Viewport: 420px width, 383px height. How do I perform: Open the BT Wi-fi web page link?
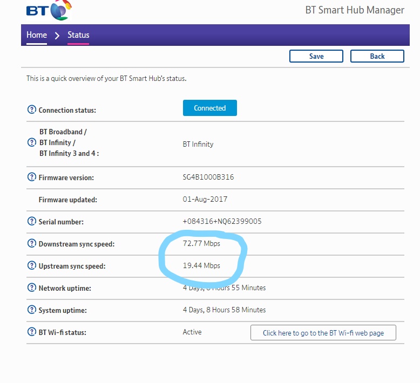pyautogui.click(x=323, y=333)
